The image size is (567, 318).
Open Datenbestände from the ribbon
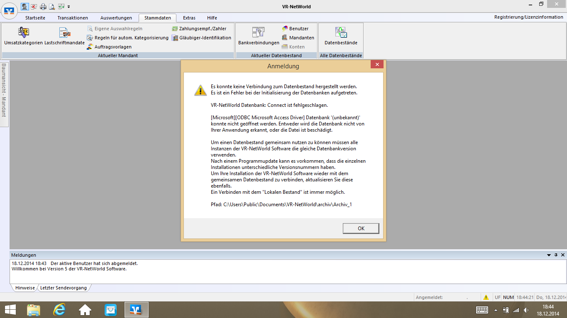pyautogui.click(x=341, y=36)
